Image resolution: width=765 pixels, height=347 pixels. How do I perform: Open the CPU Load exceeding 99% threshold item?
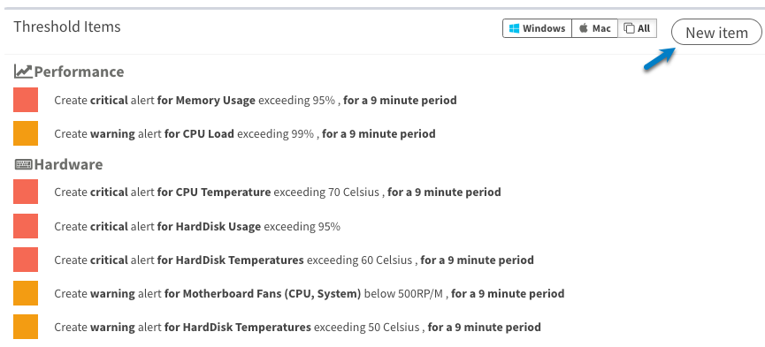244,133
